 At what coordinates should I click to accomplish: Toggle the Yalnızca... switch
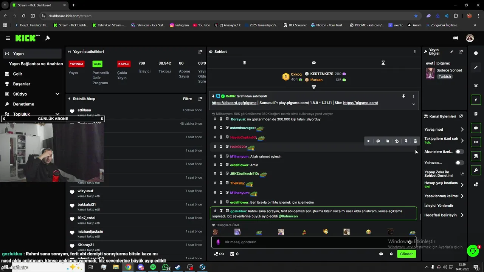click(x=460, y=163)
